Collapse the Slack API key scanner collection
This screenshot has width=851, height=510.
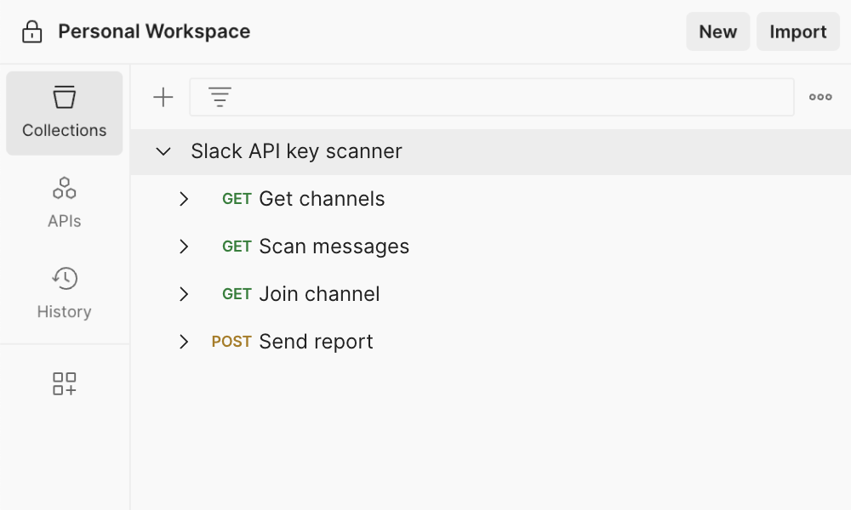point(163,152)
